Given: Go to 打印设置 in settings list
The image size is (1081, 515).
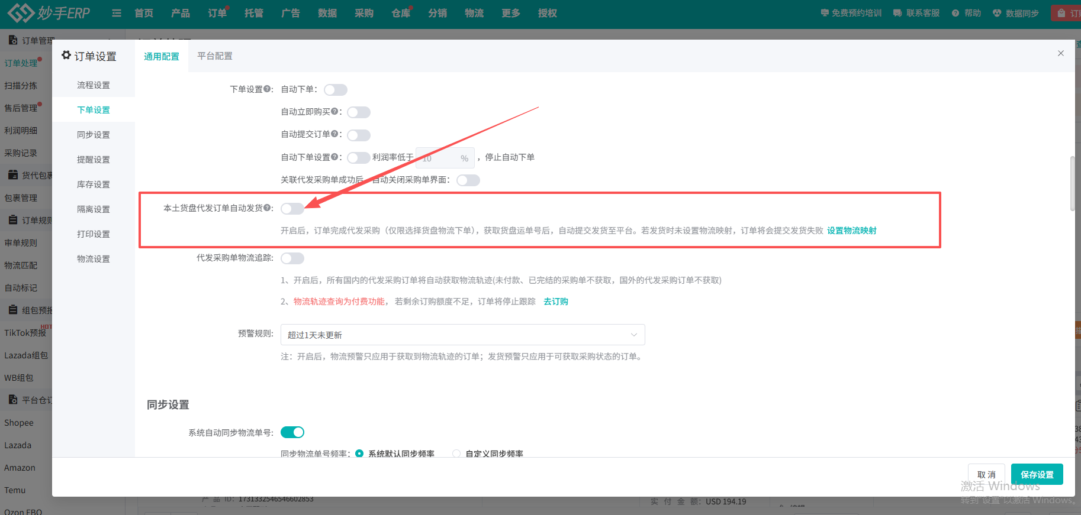Looking at the screenshot, I should click(94, 234).
